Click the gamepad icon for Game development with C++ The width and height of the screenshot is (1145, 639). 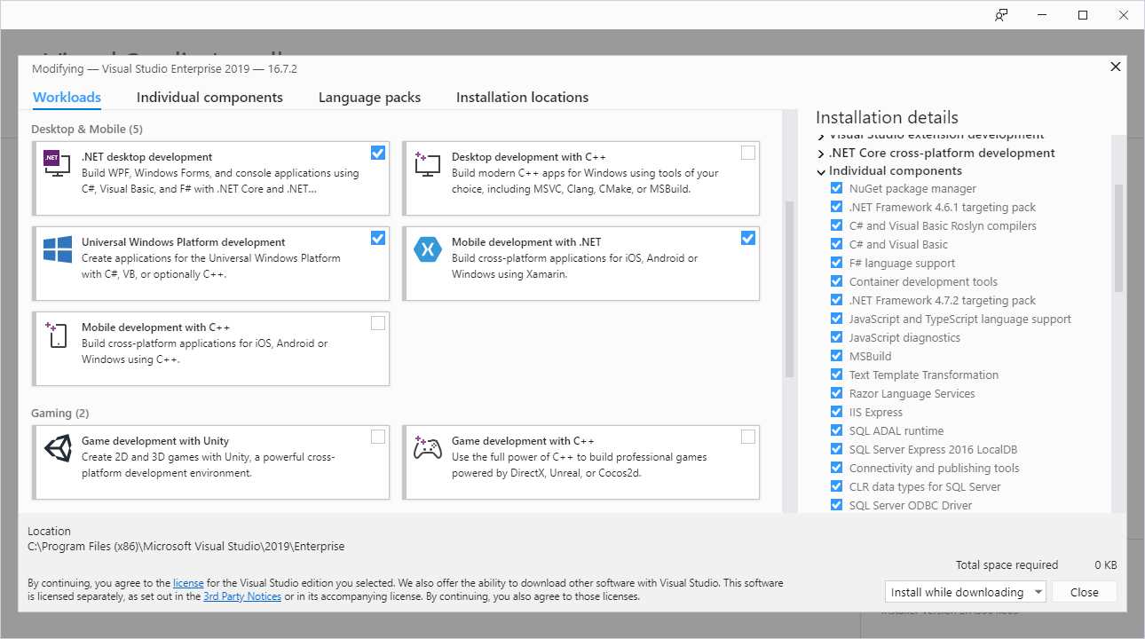click(x=426, y=448)
